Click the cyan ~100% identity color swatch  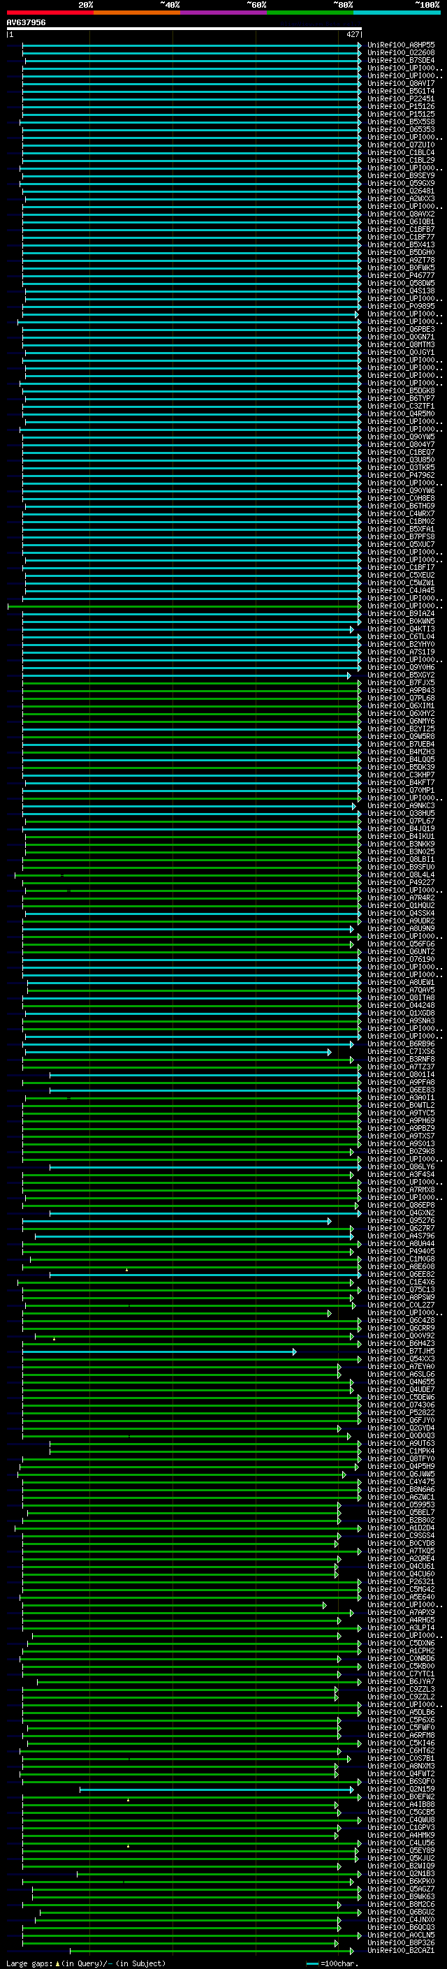(x=397, y=13)
